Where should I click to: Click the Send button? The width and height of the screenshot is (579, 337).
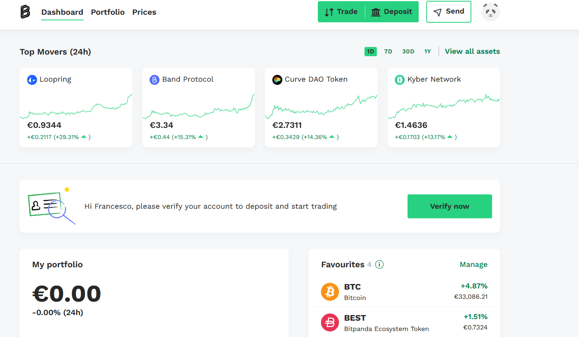[x=449, y=12]
